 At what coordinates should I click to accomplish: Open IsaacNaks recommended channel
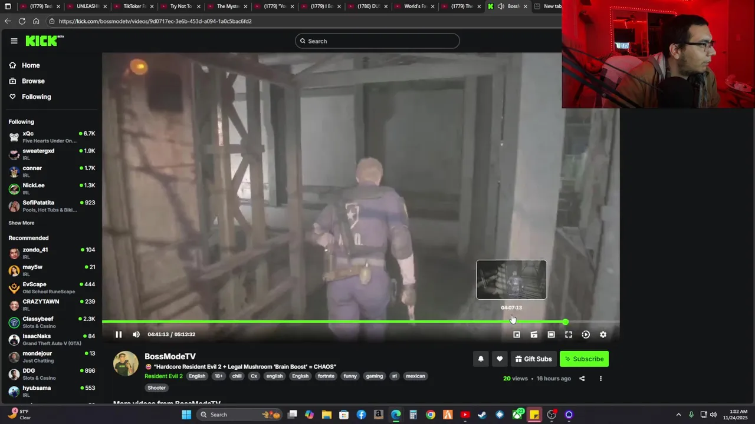click(52, 340)
